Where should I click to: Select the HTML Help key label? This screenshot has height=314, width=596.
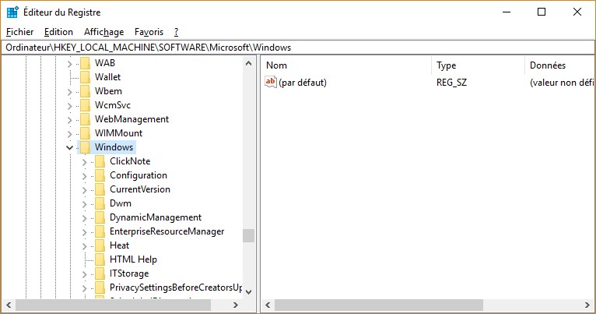pos(133,259)
